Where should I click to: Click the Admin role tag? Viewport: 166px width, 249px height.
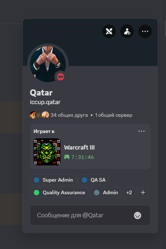point(106,192)
